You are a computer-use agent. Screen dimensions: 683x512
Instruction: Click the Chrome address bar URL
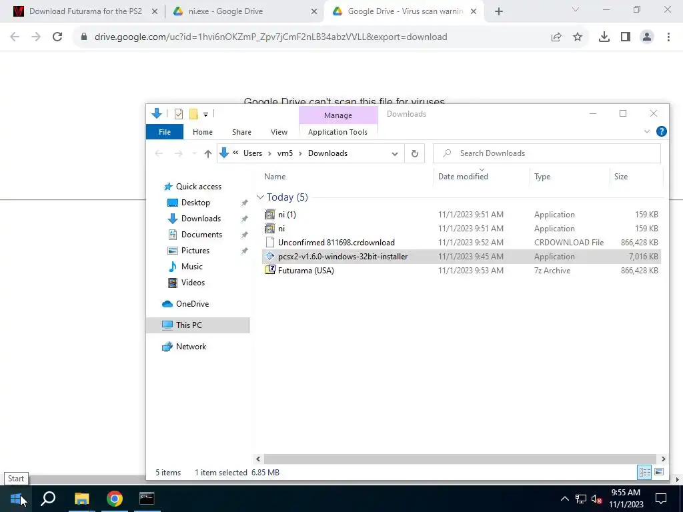coord(271,37)
